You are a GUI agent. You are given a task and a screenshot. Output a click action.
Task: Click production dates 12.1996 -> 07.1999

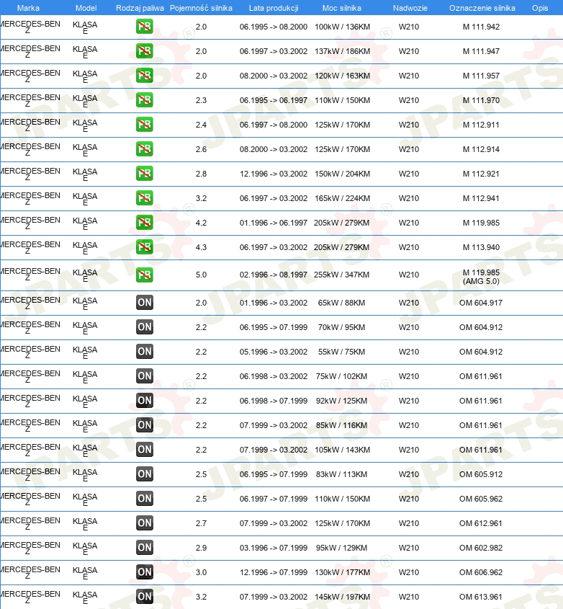(274, 572)
